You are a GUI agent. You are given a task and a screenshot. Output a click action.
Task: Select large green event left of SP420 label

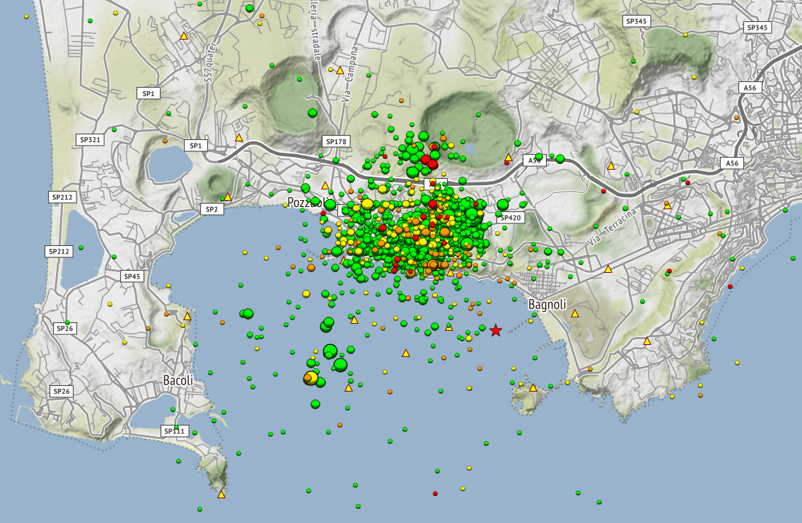click(x=503, y=205)
